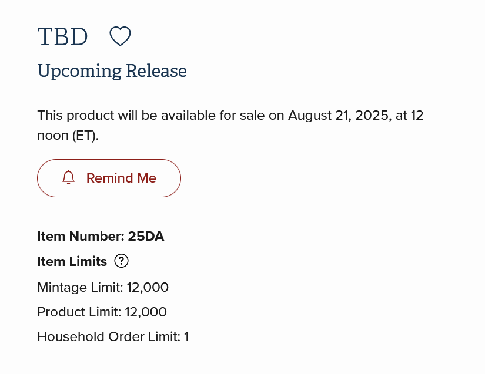Click the words 'This product will be available'
Screen dimensions: 485x374
pyautogui.click(x=126, y=116)
